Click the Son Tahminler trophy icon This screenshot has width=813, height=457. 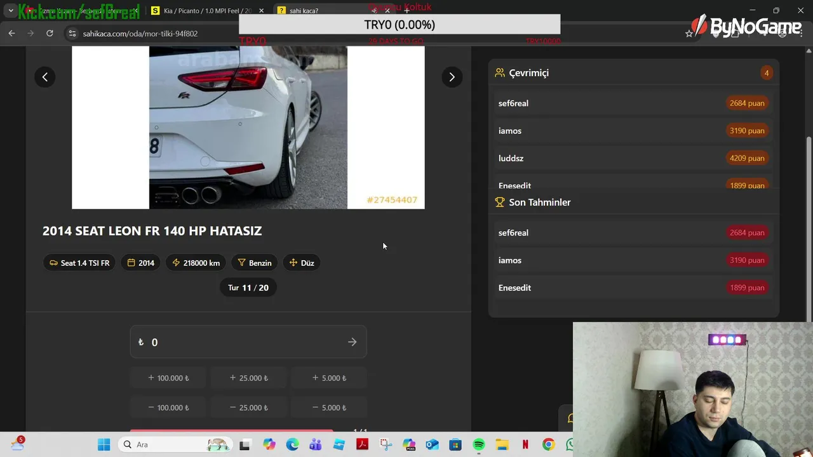click(500, 202)
